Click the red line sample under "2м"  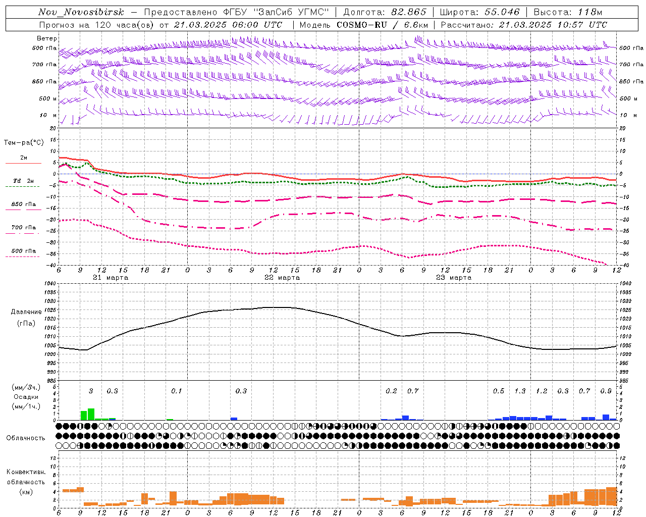pyautogui.click(x=23, y=163)
